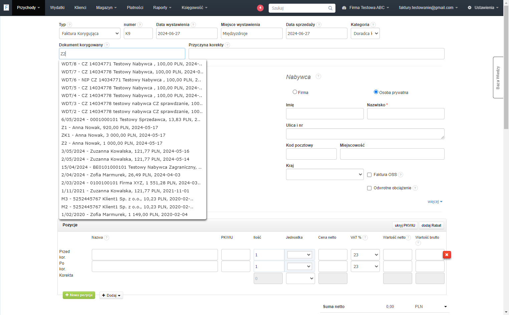Click help icon next to Faktura OSS
The height and width of the screenshot is (315, 509).
pyautogui.click(x=401, y=175)
